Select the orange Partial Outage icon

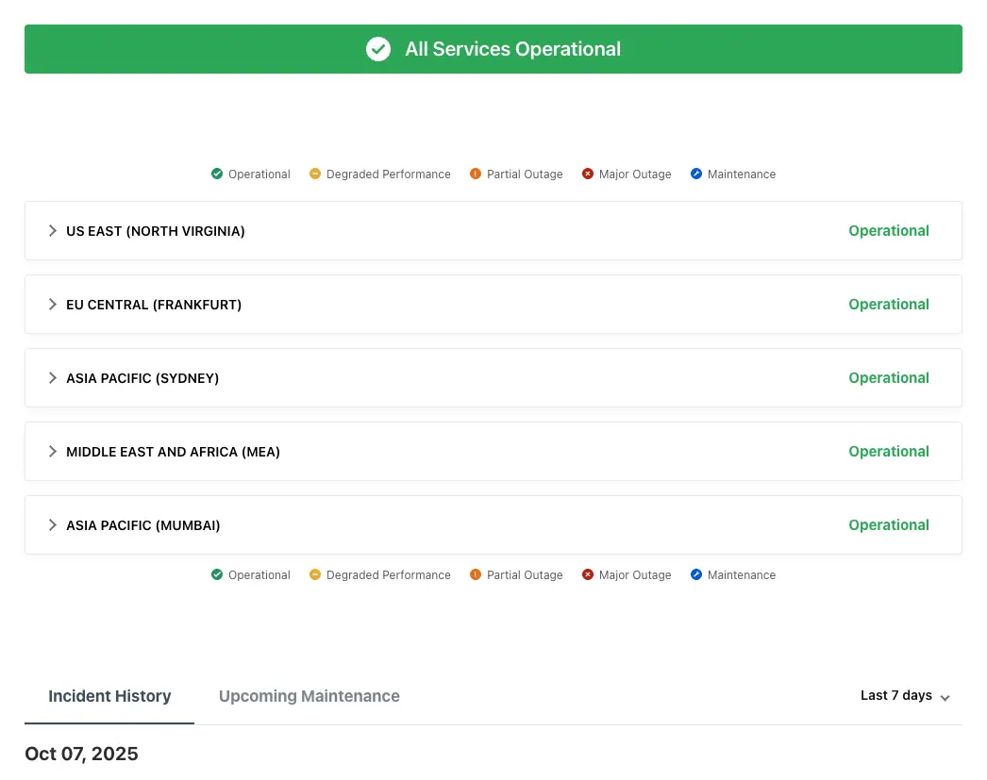(477, 174)
